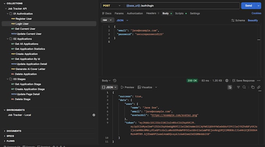265x147 pixels.
Task: Expand the SPECS section
Action: [x=5, y=136]
